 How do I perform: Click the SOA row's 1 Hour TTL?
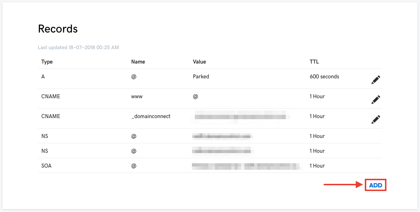(317, 166)
